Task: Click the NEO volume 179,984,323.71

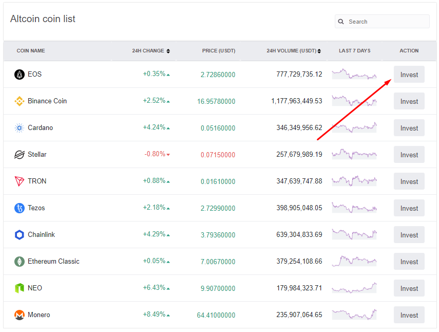Action: (x=299, y=288)
